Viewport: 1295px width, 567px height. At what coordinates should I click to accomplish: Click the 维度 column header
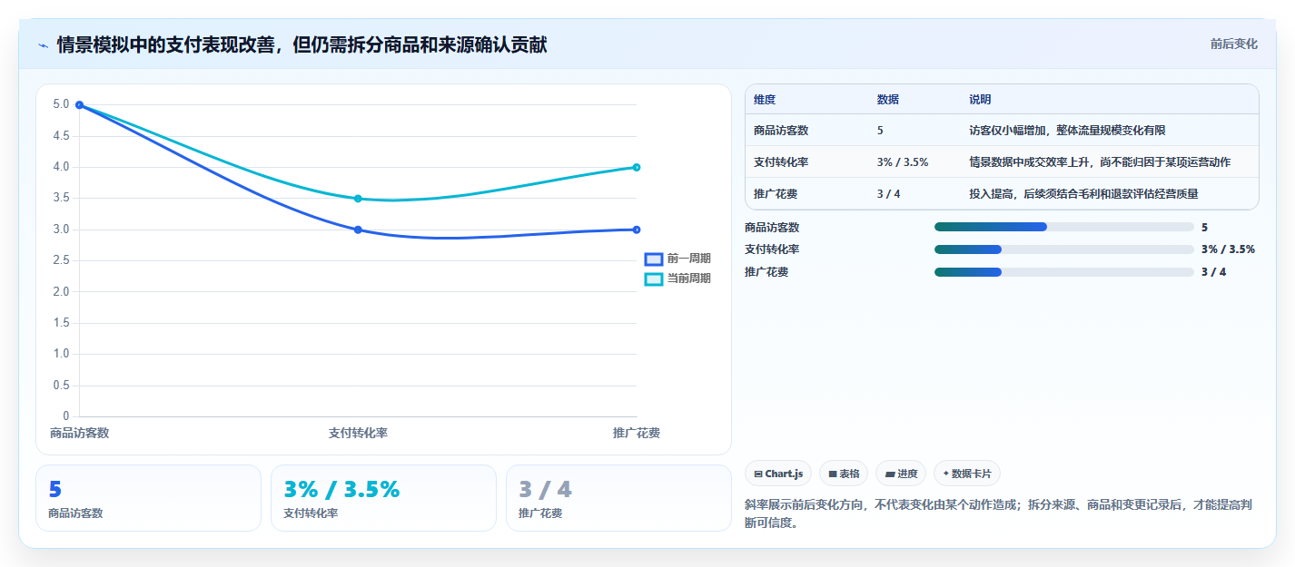pyautogui.click(x=765, y=100)
